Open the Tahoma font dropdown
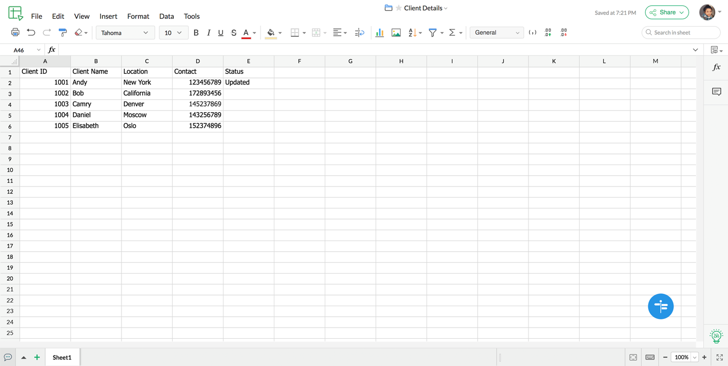This screenshot has width=728, height=366. coord(125,33)
